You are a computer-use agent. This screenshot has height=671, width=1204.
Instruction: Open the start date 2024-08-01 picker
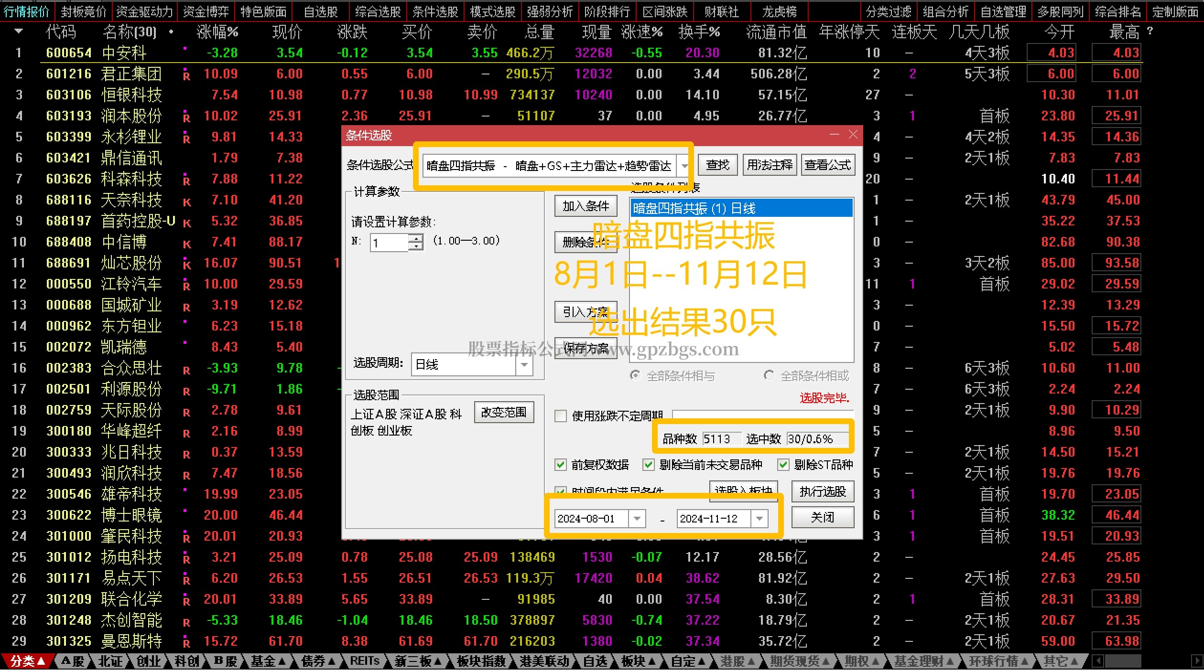[637, 519]
